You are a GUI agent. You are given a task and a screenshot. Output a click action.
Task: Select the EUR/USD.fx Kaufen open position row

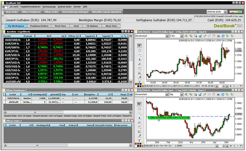[x=68, y=98]
